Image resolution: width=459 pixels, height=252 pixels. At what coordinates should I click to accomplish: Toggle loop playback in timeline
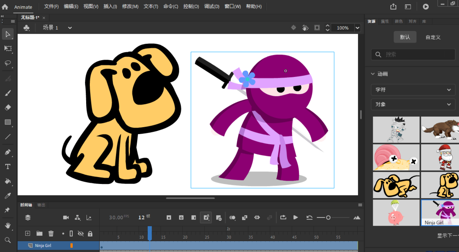click(283, 218)
